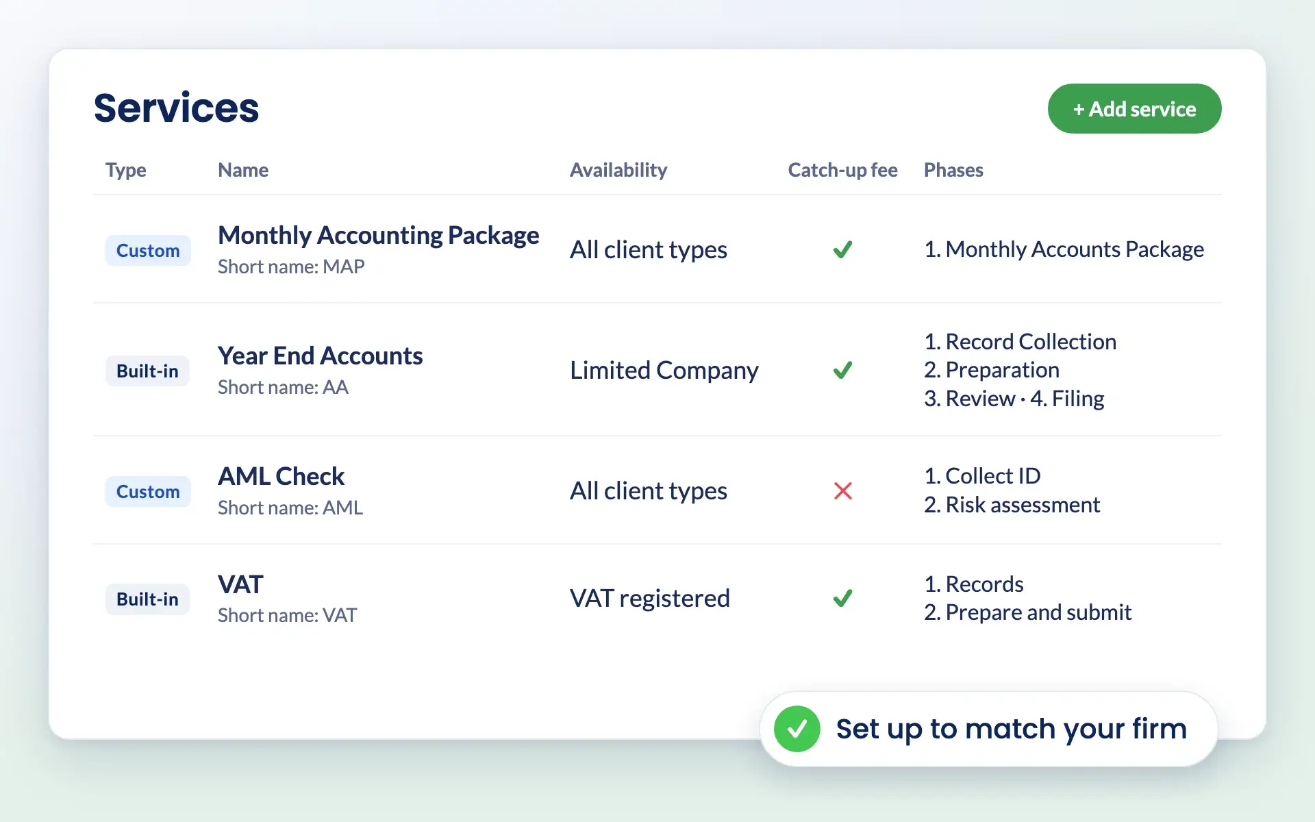Viewport: 1315px width, 822px height.
Task: Click 'VAT registered' availability cell
Action: [x=650, y=598]
